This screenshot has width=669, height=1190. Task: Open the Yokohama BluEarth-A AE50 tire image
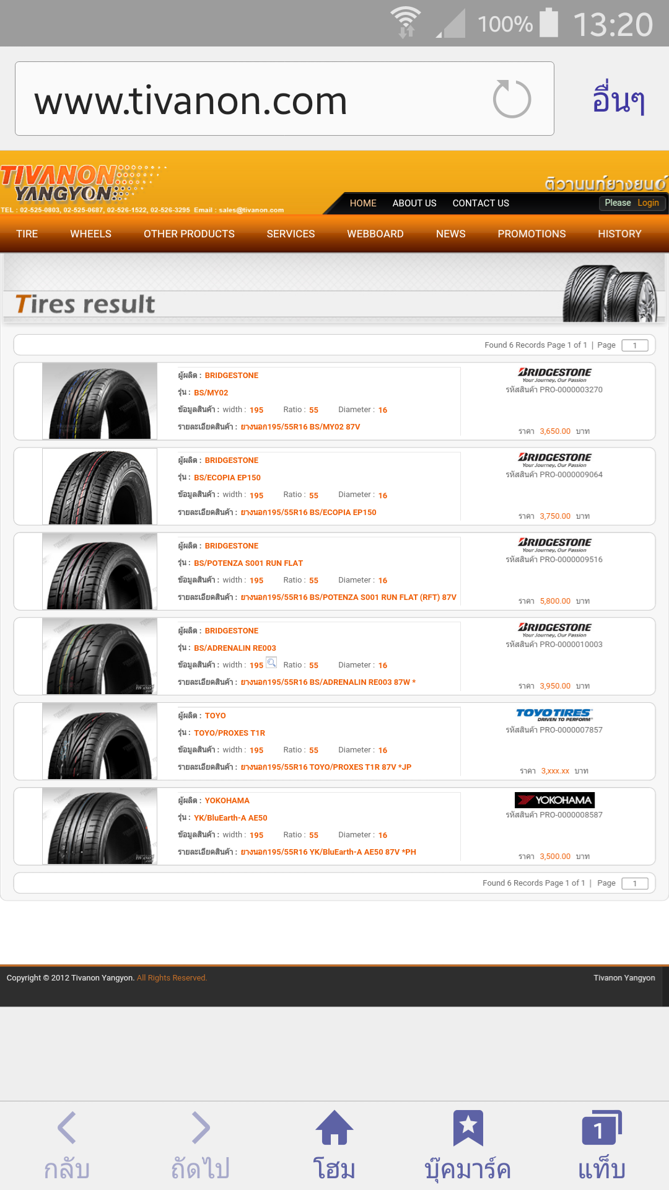(100, 826)
